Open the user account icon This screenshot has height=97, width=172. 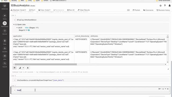click(x=170, y=5)
